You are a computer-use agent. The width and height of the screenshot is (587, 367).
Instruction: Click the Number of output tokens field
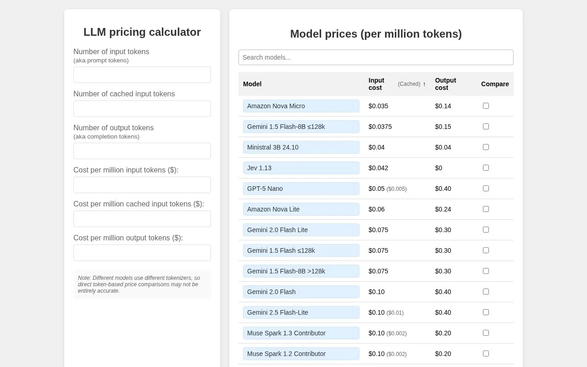coord(142,151)
